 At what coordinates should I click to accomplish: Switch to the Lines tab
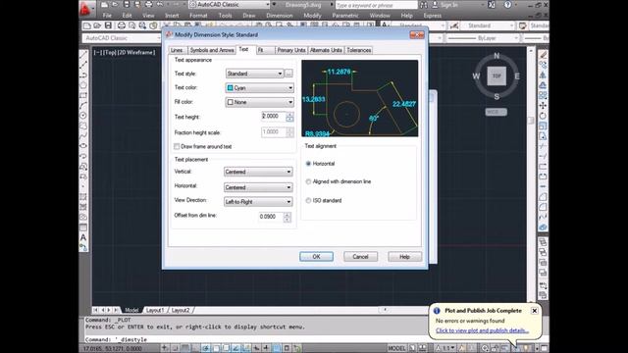coord(177,50)
